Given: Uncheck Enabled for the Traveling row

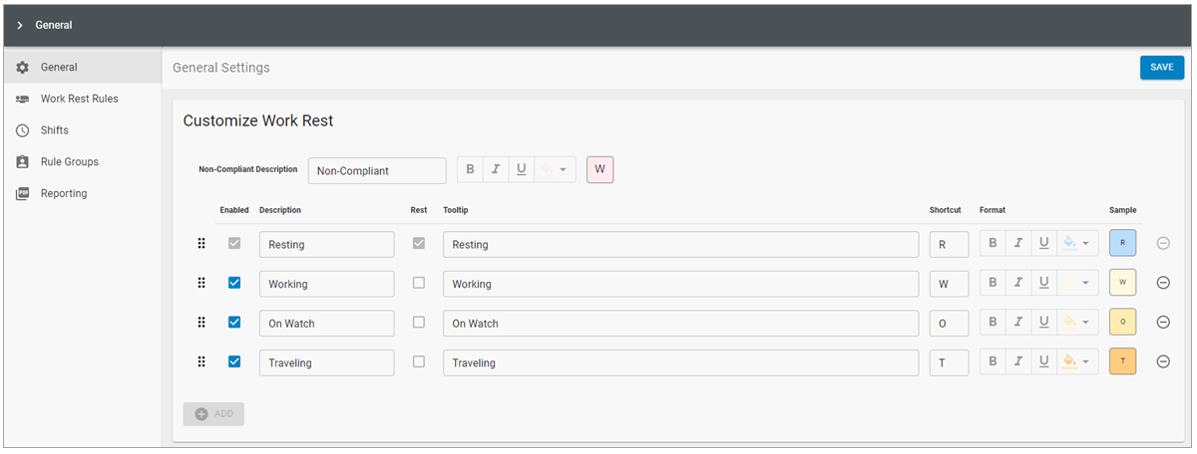Looking at the screenshot, I should pos(234,362).
